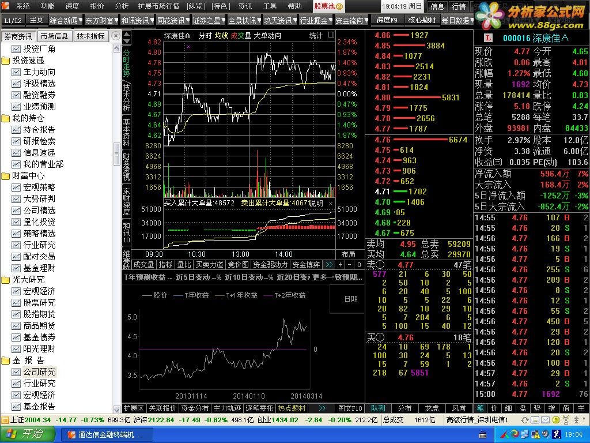Open the 扩展市场行情 menu
This screenshot has width=590, height=443.
tap(158, 6)
